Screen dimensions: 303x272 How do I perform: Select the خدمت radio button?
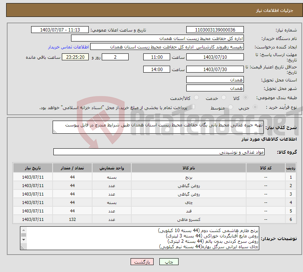[224, 98]
